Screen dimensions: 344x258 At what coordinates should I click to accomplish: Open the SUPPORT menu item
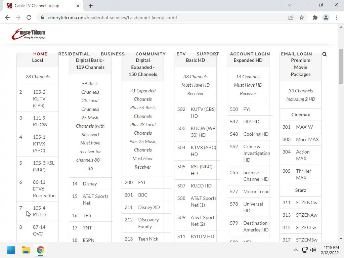pos(208,54)
